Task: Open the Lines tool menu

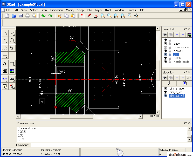Action: (12, 33)
